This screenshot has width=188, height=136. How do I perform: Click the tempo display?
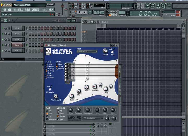(x=99, y=12)
